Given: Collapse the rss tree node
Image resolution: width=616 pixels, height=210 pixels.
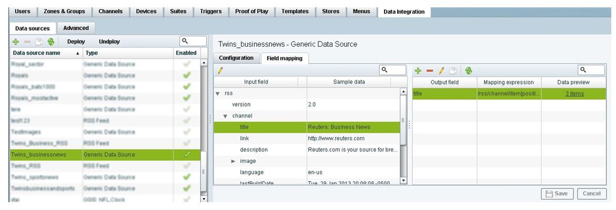Looking at the screenshot, I should [x=218, y=93].
